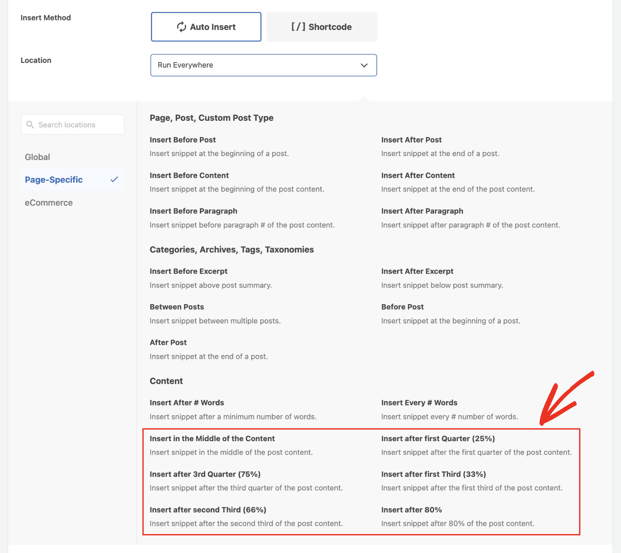
Task: Click the 'Content' section heading
Action: [166, 381]
